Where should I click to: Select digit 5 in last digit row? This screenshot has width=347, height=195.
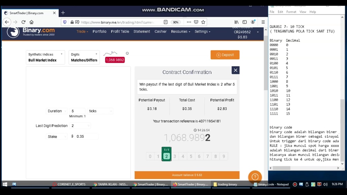191,157
